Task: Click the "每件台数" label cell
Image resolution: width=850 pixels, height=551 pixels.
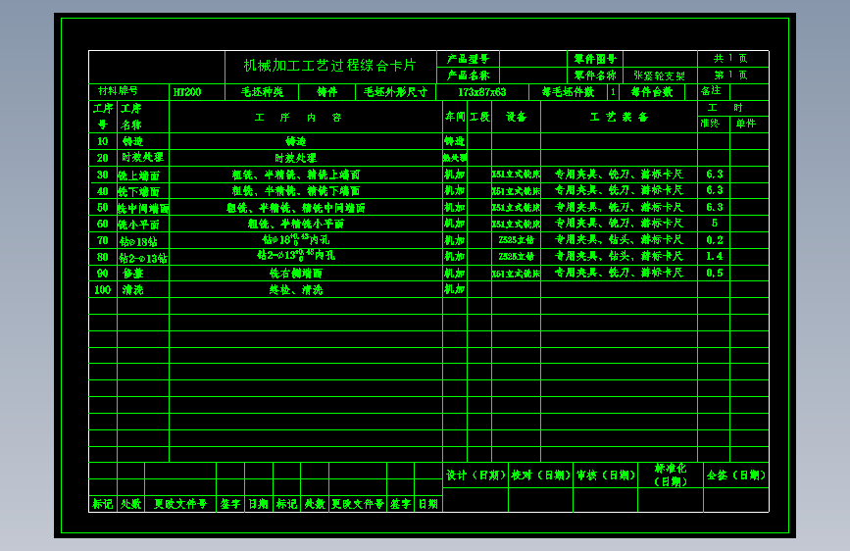Action: point(652,92)
